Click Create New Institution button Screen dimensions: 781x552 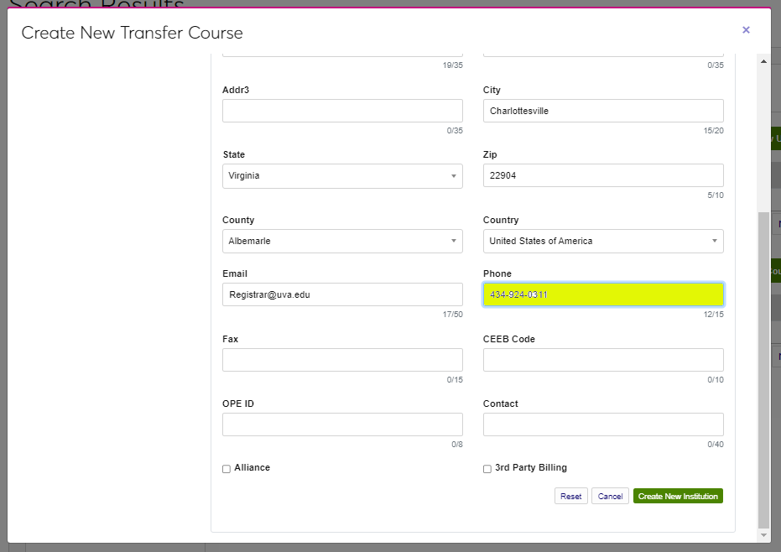[678, 496]
